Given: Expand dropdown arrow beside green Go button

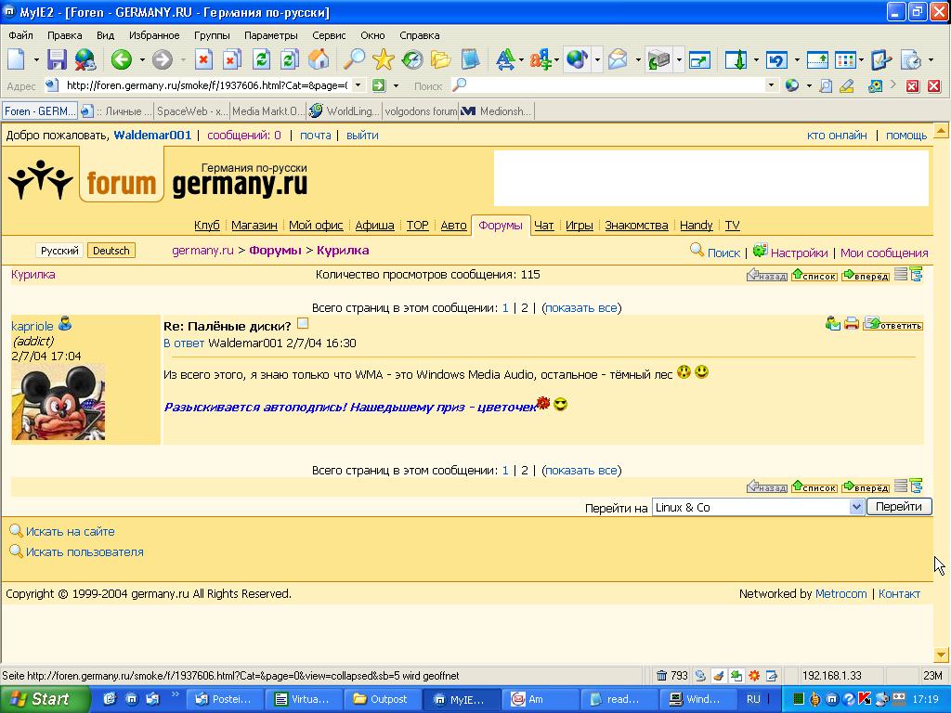Looking at the screenshot, I should pyautogui.click(x=396, y=85).
